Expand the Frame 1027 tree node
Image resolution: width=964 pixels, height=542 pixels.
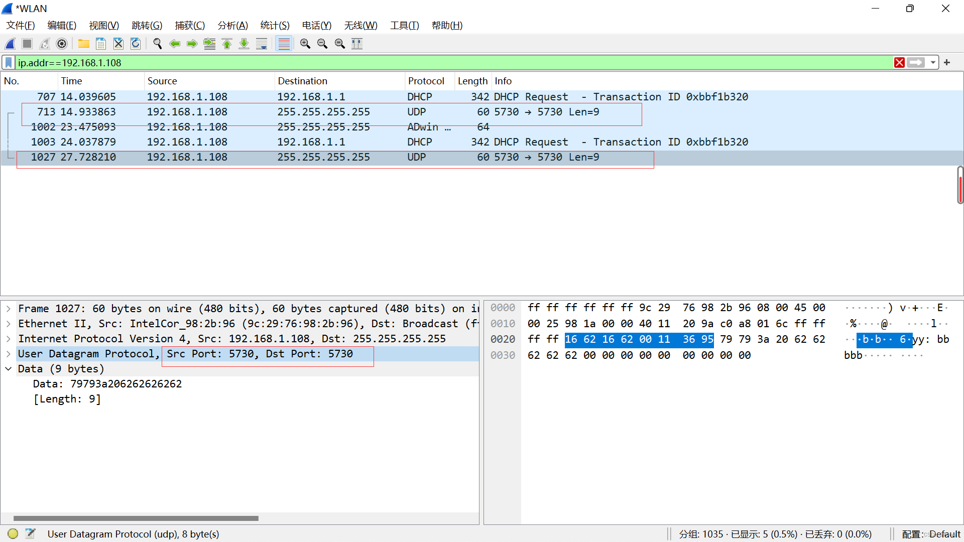9,309
